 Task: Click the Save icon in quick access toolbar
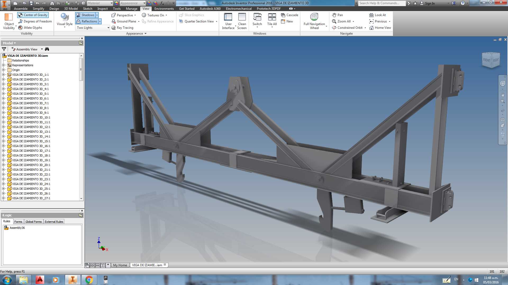(x=31, y=3)
